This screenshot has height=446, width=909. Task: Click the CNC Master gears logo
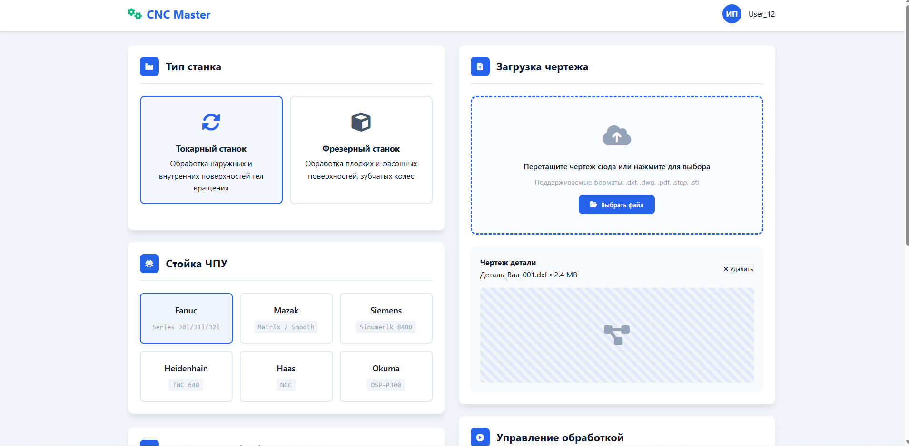point(133,14)
